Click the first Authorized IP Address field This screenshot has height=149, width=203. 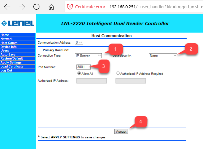click(91, 81)
